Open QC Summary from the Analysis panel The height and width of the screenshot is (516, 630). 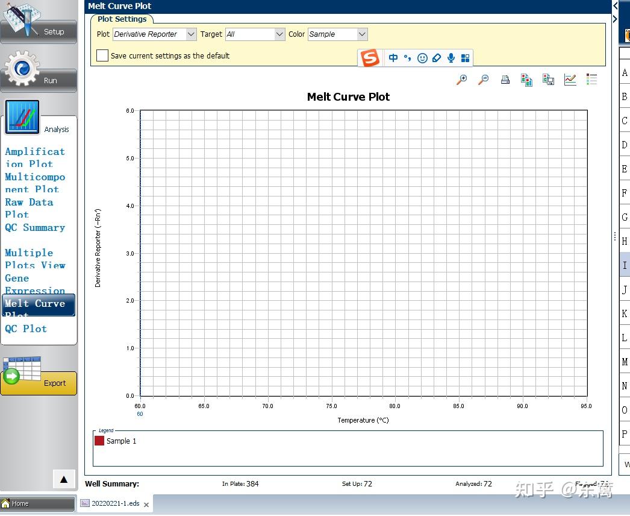click(35, 227)
